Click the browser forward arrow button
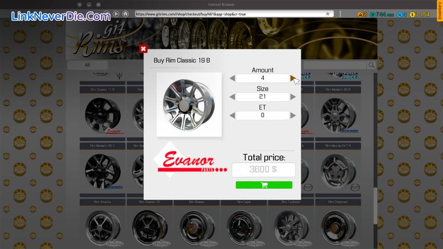This screenshot has height=249, width=443. [116, 14]
